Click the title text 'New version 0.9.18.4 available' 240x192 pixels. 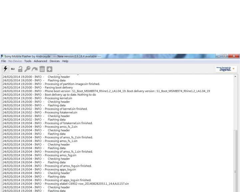point(77,56)
